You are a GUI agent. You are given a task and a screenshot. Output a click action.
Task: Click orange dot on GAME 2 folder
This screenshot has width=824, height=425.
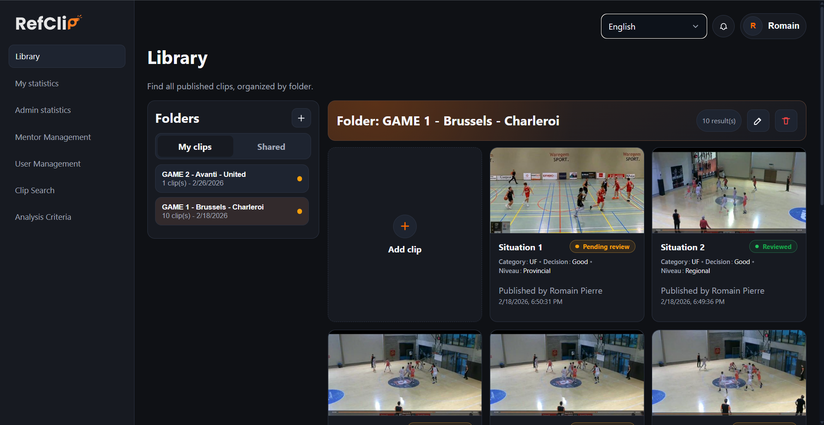[x=299, y=179]
